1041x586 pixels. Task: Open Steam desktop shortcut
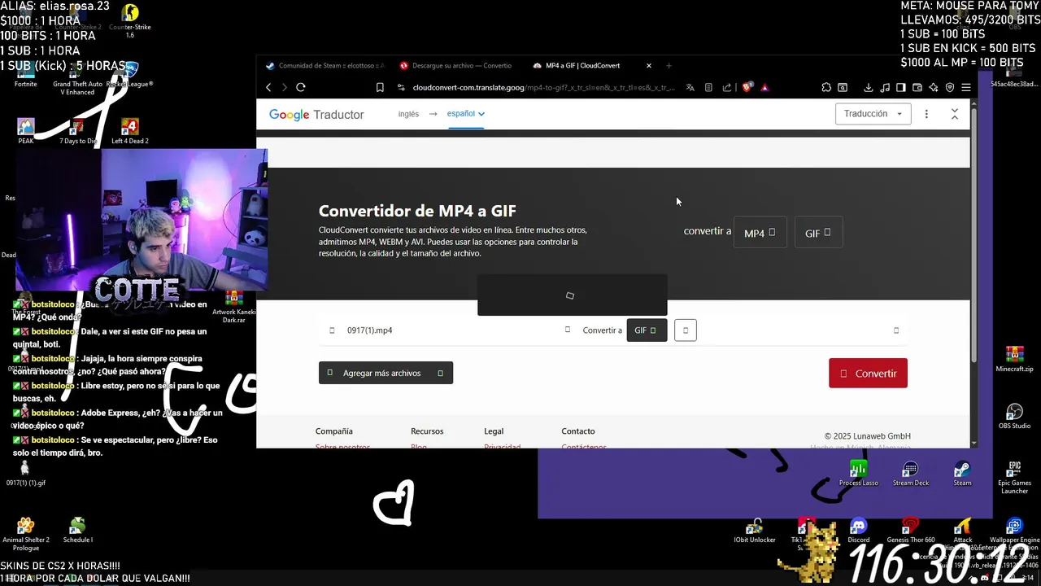coord(962,473)
